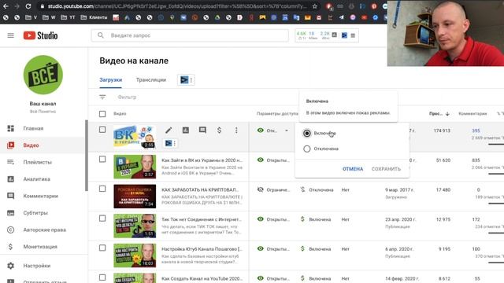This screenshot has height=283, width=504.
Task: Switch to Трансляции tab
Action: tap(150, 80)
